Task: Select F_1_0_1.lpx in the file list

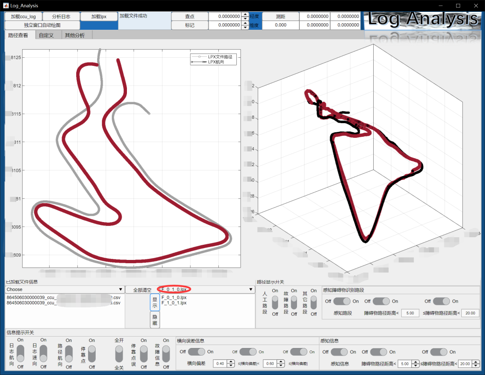Action: [x=174, y=303]
